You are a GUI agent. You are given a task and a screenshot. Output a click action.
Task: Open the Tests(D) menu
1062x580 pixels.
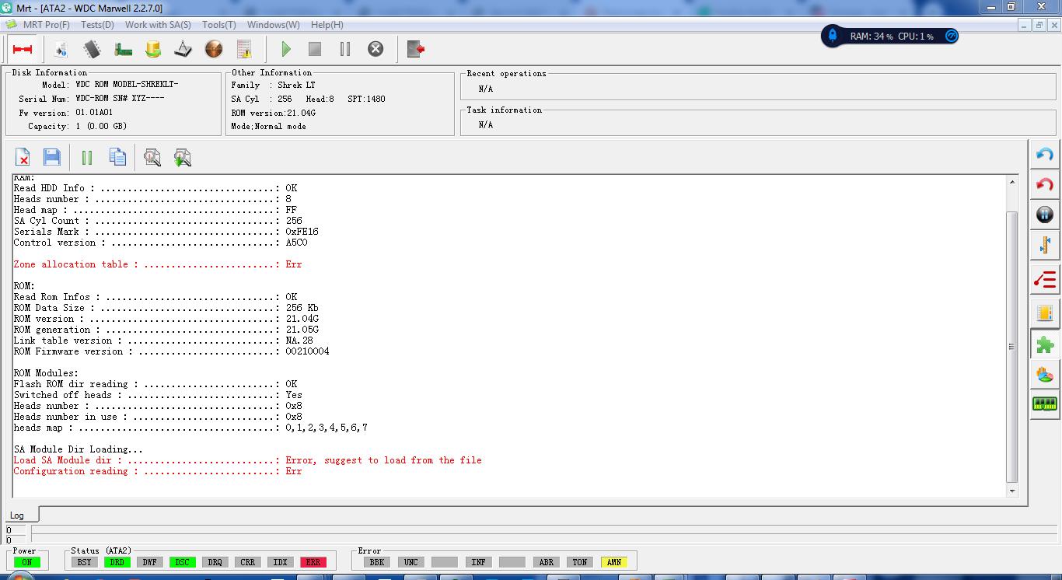click(x=97, y=25)
